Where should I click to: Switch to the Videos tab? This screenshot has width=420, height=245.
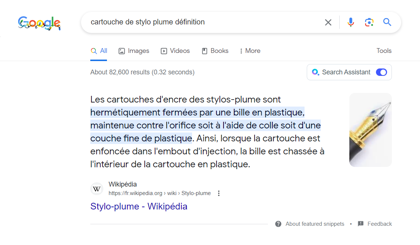pyautogui.click(x=175, y=51)
